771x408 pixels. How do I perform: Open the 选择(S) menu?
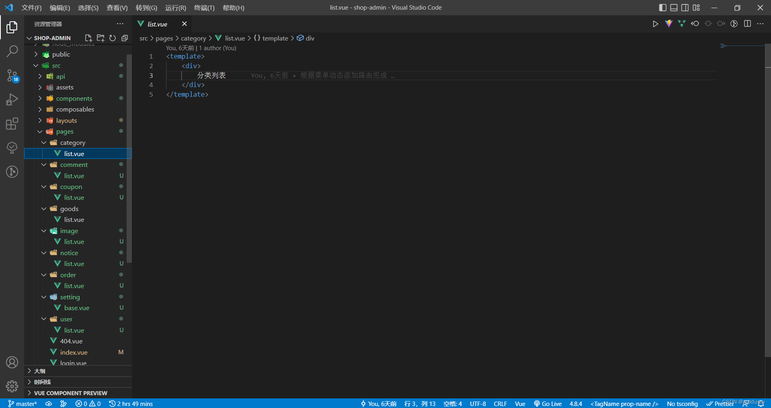[88, 8]
